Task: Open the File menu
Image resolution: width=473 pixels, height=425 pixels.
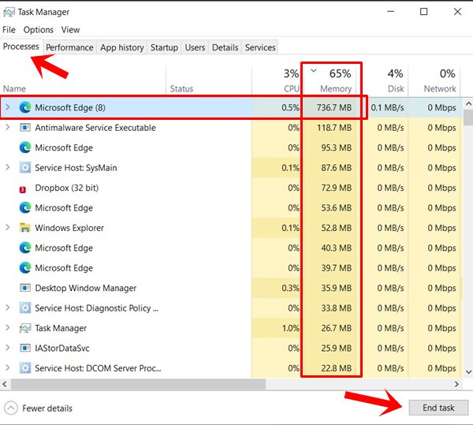Action: (9, 30)
